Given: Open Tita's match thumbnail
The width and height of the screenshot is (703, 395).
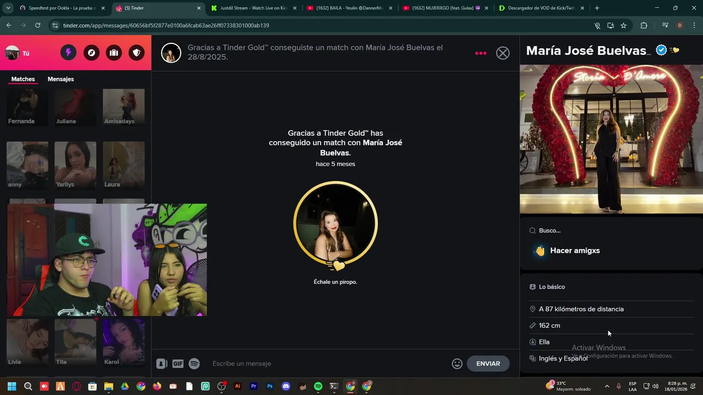Looking at the screenshot, I should pos(75,342).
